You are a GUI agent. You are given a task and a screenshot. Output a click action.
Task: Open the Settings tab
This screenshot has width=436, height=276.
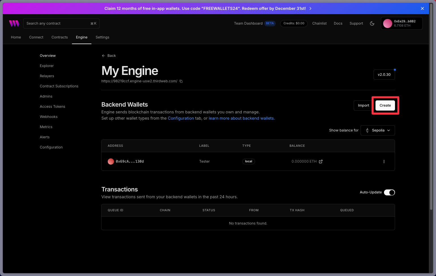click(102, 37)
